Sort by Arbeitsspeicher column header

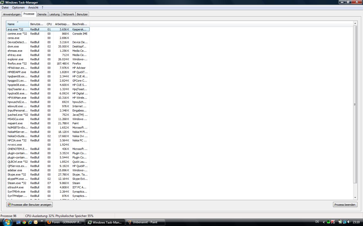[62, 24]
